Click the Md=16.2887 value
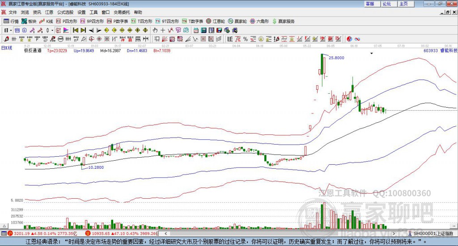Image resolution: width=458 pixels, height=246 pixels. pyautogui.click(x=110, y=50)
